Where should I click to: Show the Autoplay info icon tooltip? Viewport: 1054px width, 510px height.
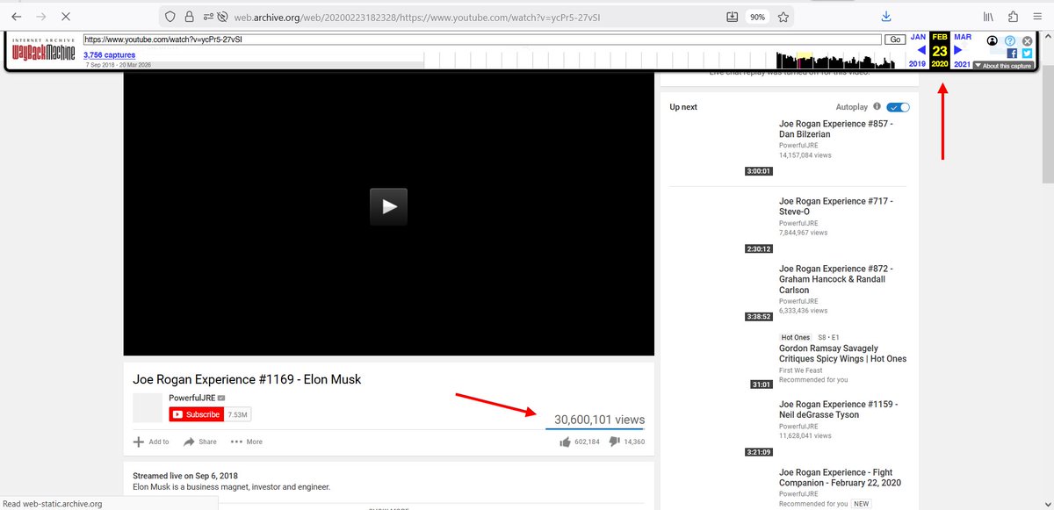pos(877,107)
